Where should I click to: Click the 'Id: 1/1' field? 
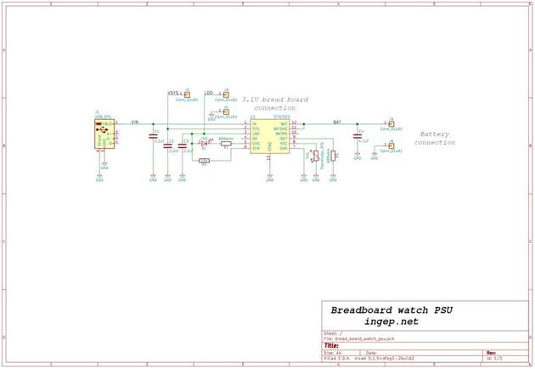[494, 359]
